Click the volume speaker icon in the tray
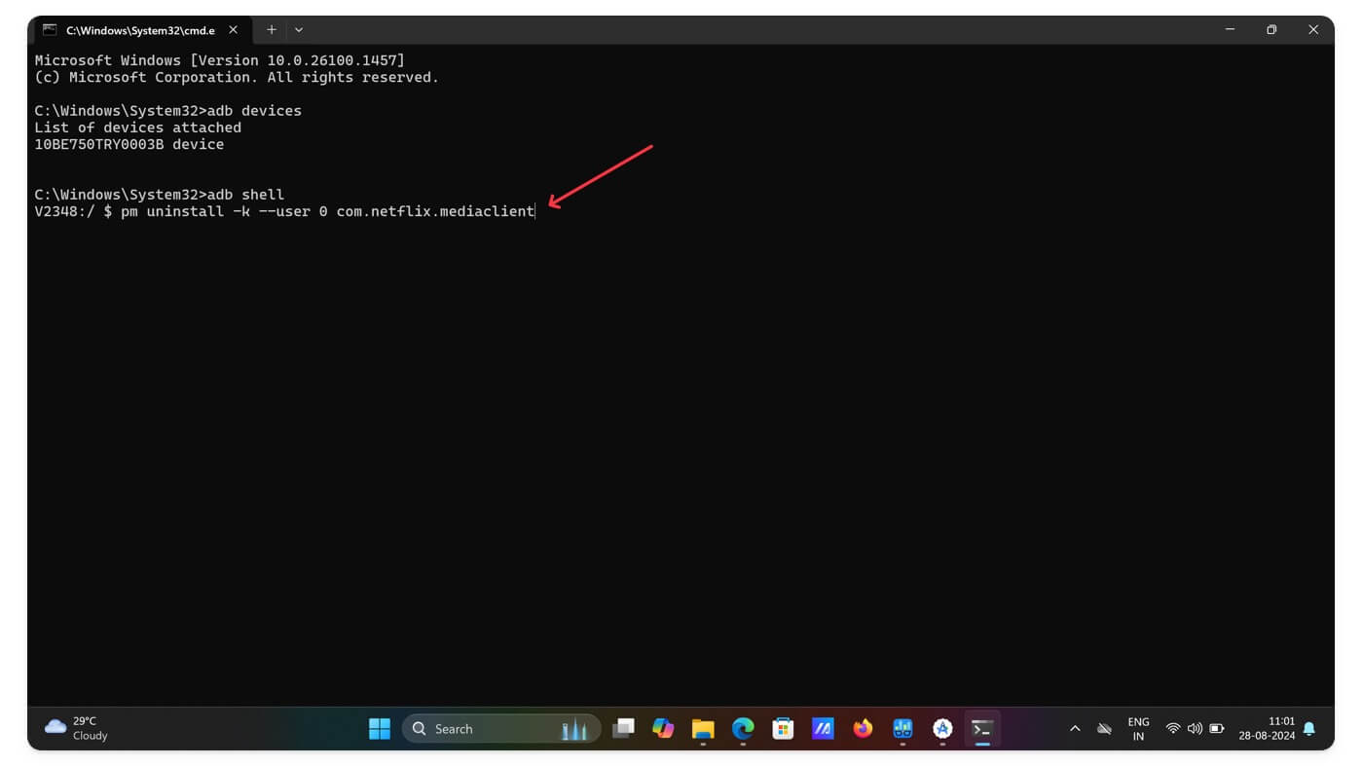Image resolution: width=1362 pixels, height=766 pixels. coord(1195,728)
